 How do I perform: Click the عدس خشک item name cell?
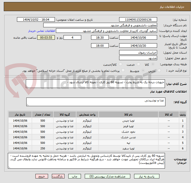click(129, 137)
